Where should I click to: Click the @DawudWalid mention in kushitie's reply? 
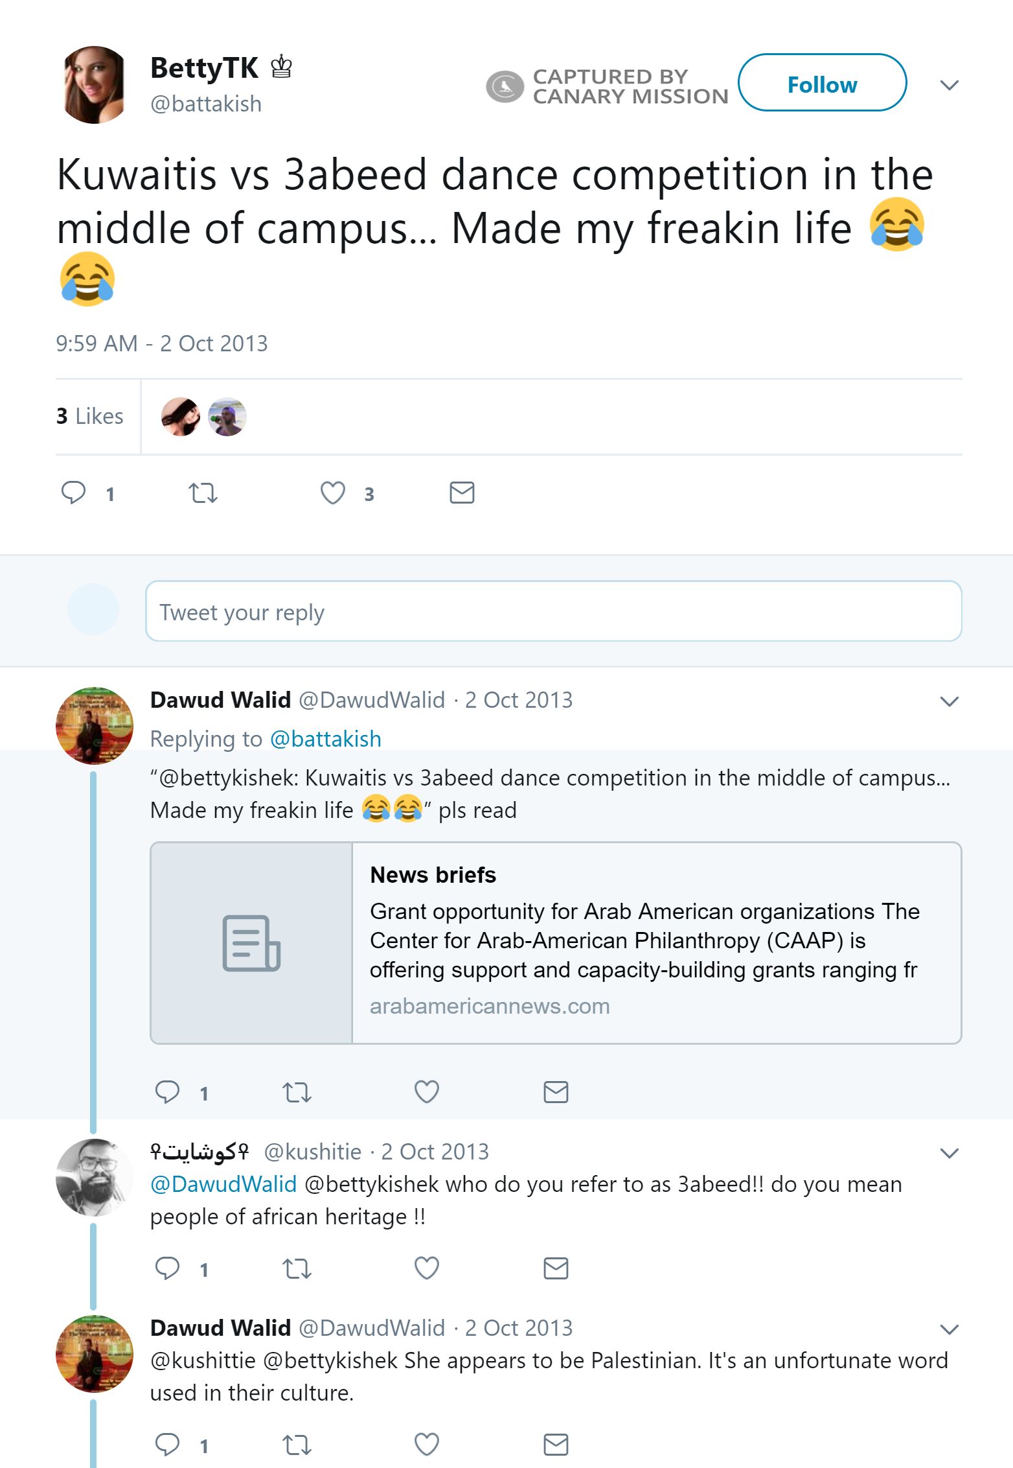tap(223, 1184)
